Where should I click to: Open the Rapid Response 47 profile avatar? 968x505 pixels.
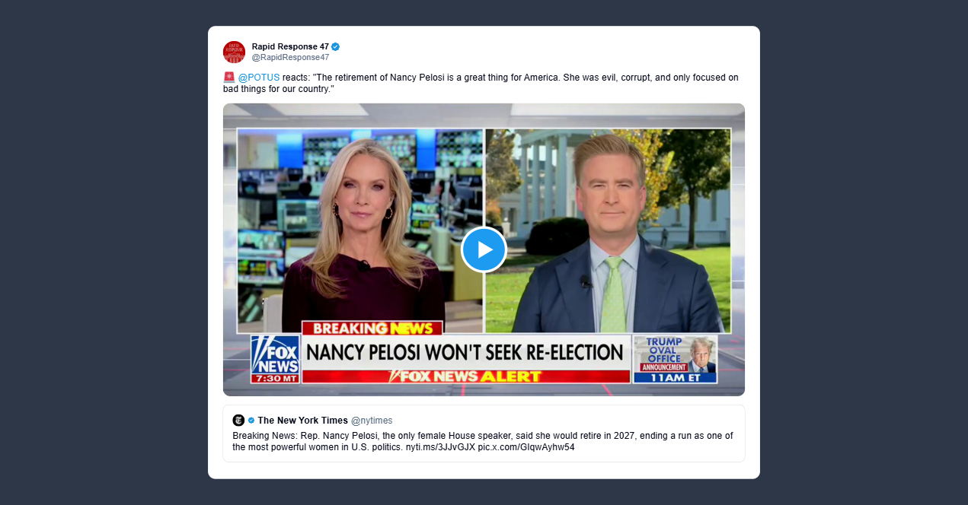(234, 52)
